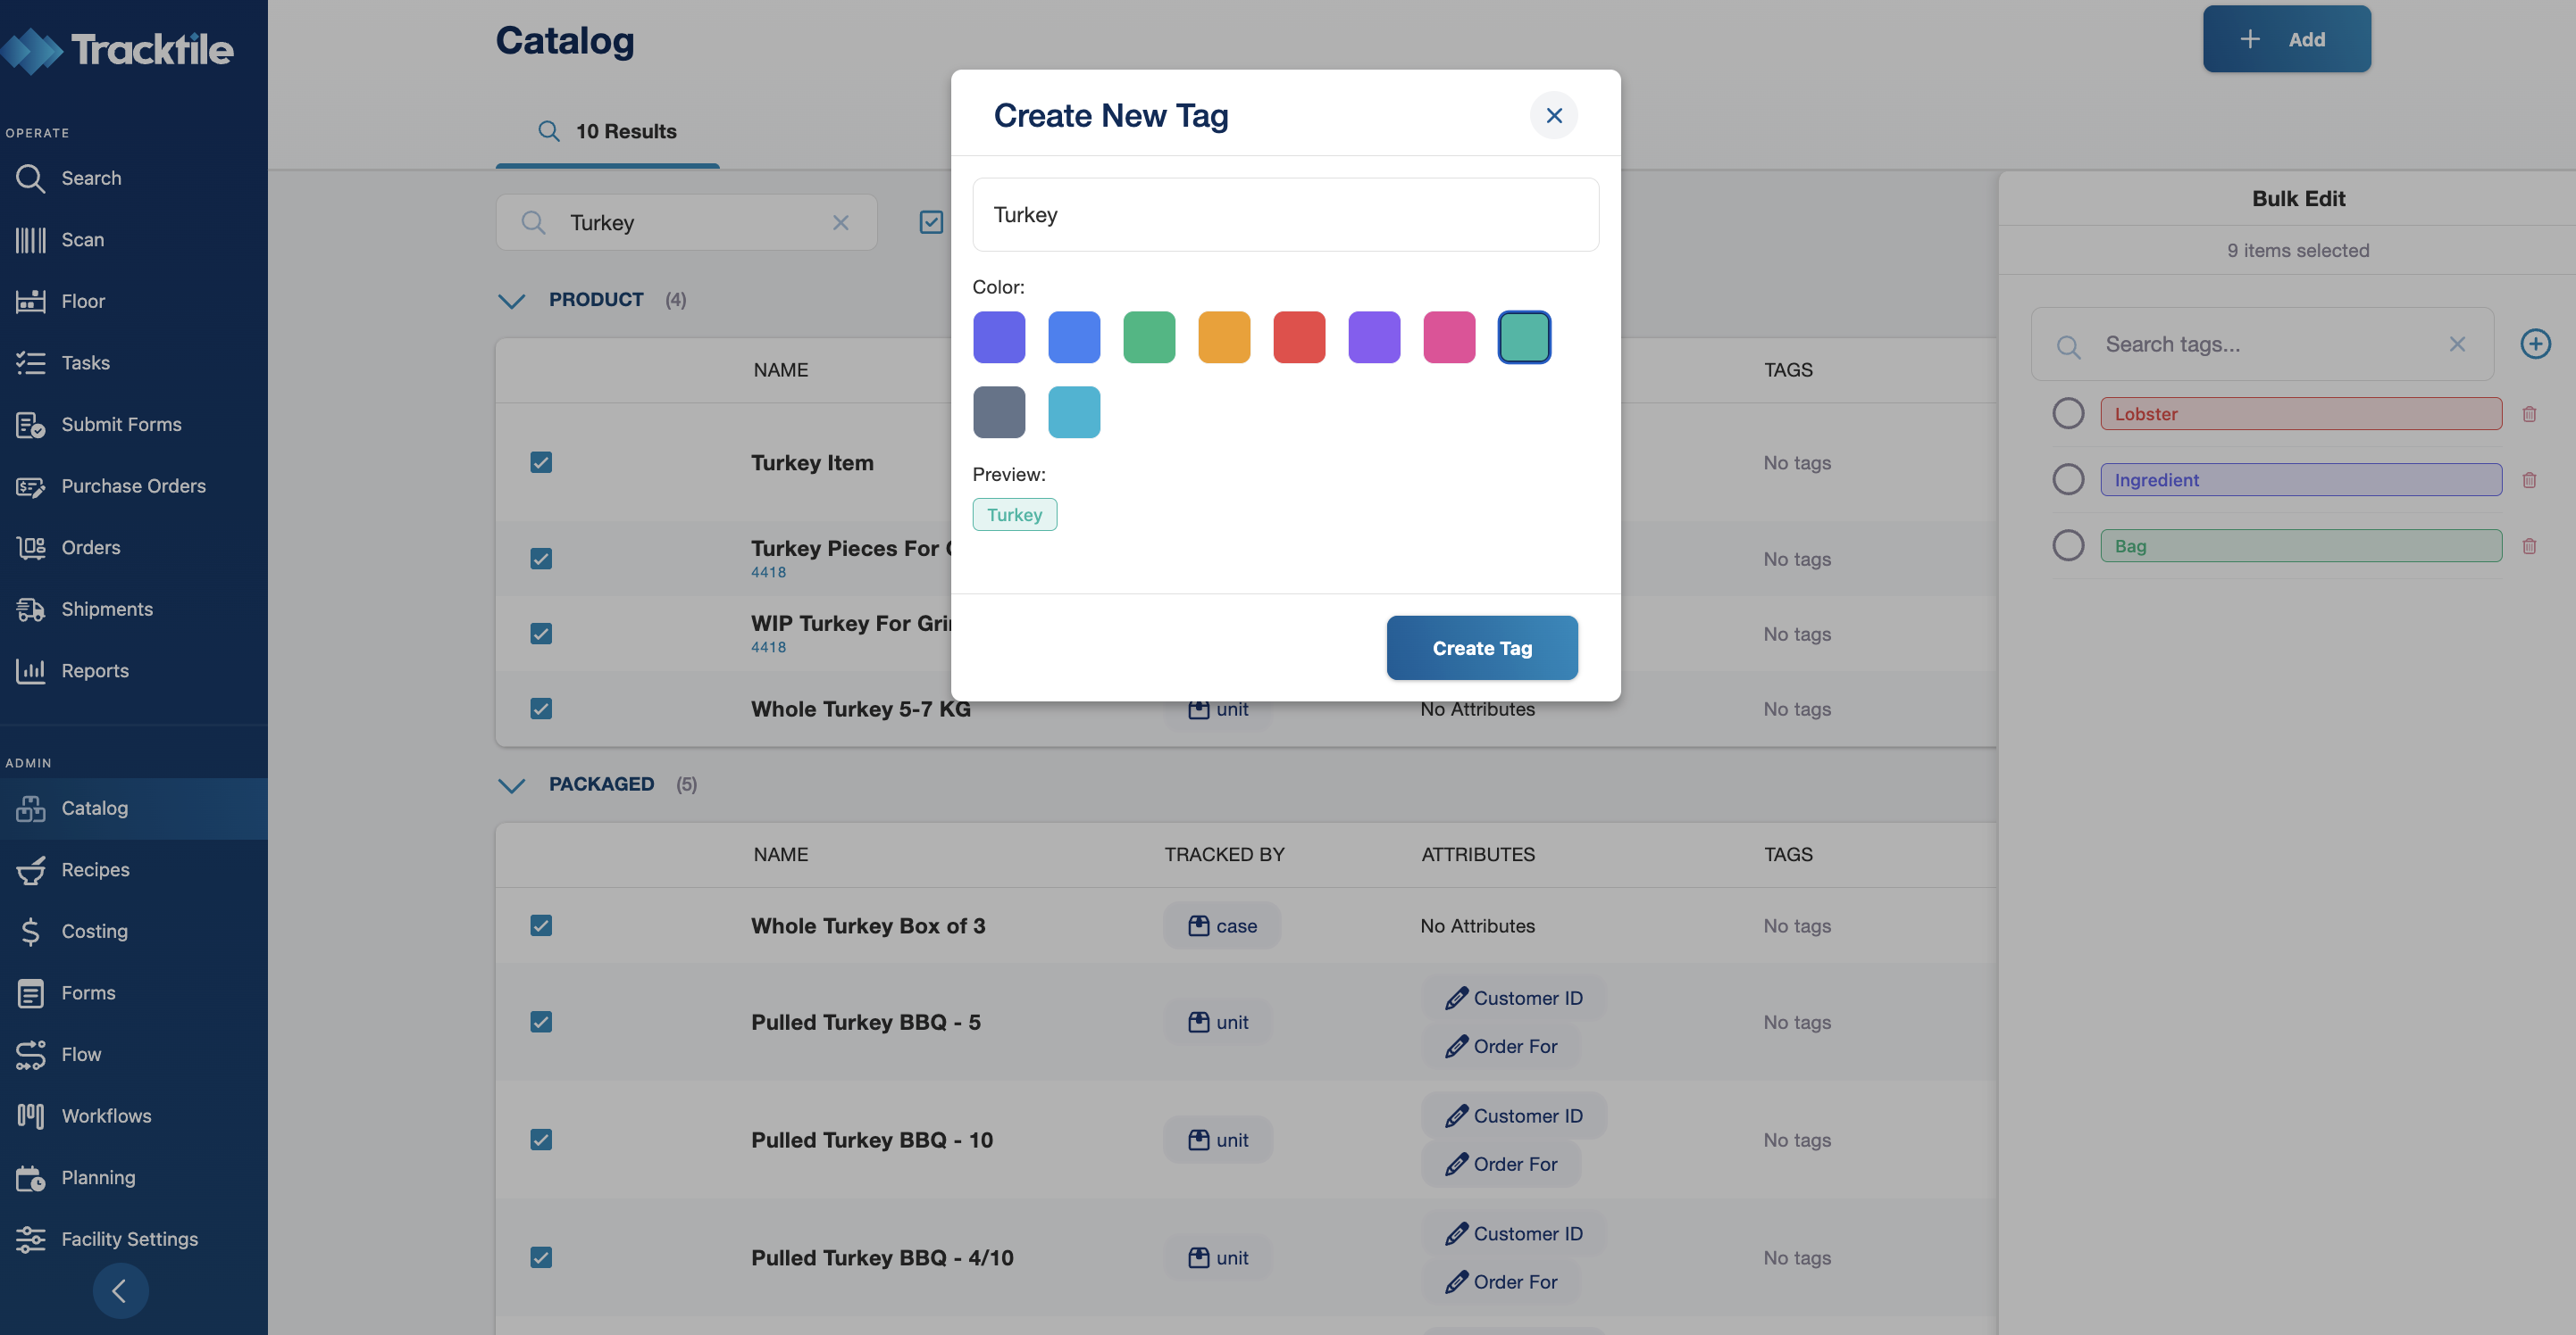Select the Ingredient tag radio button

coord(2067,479)
